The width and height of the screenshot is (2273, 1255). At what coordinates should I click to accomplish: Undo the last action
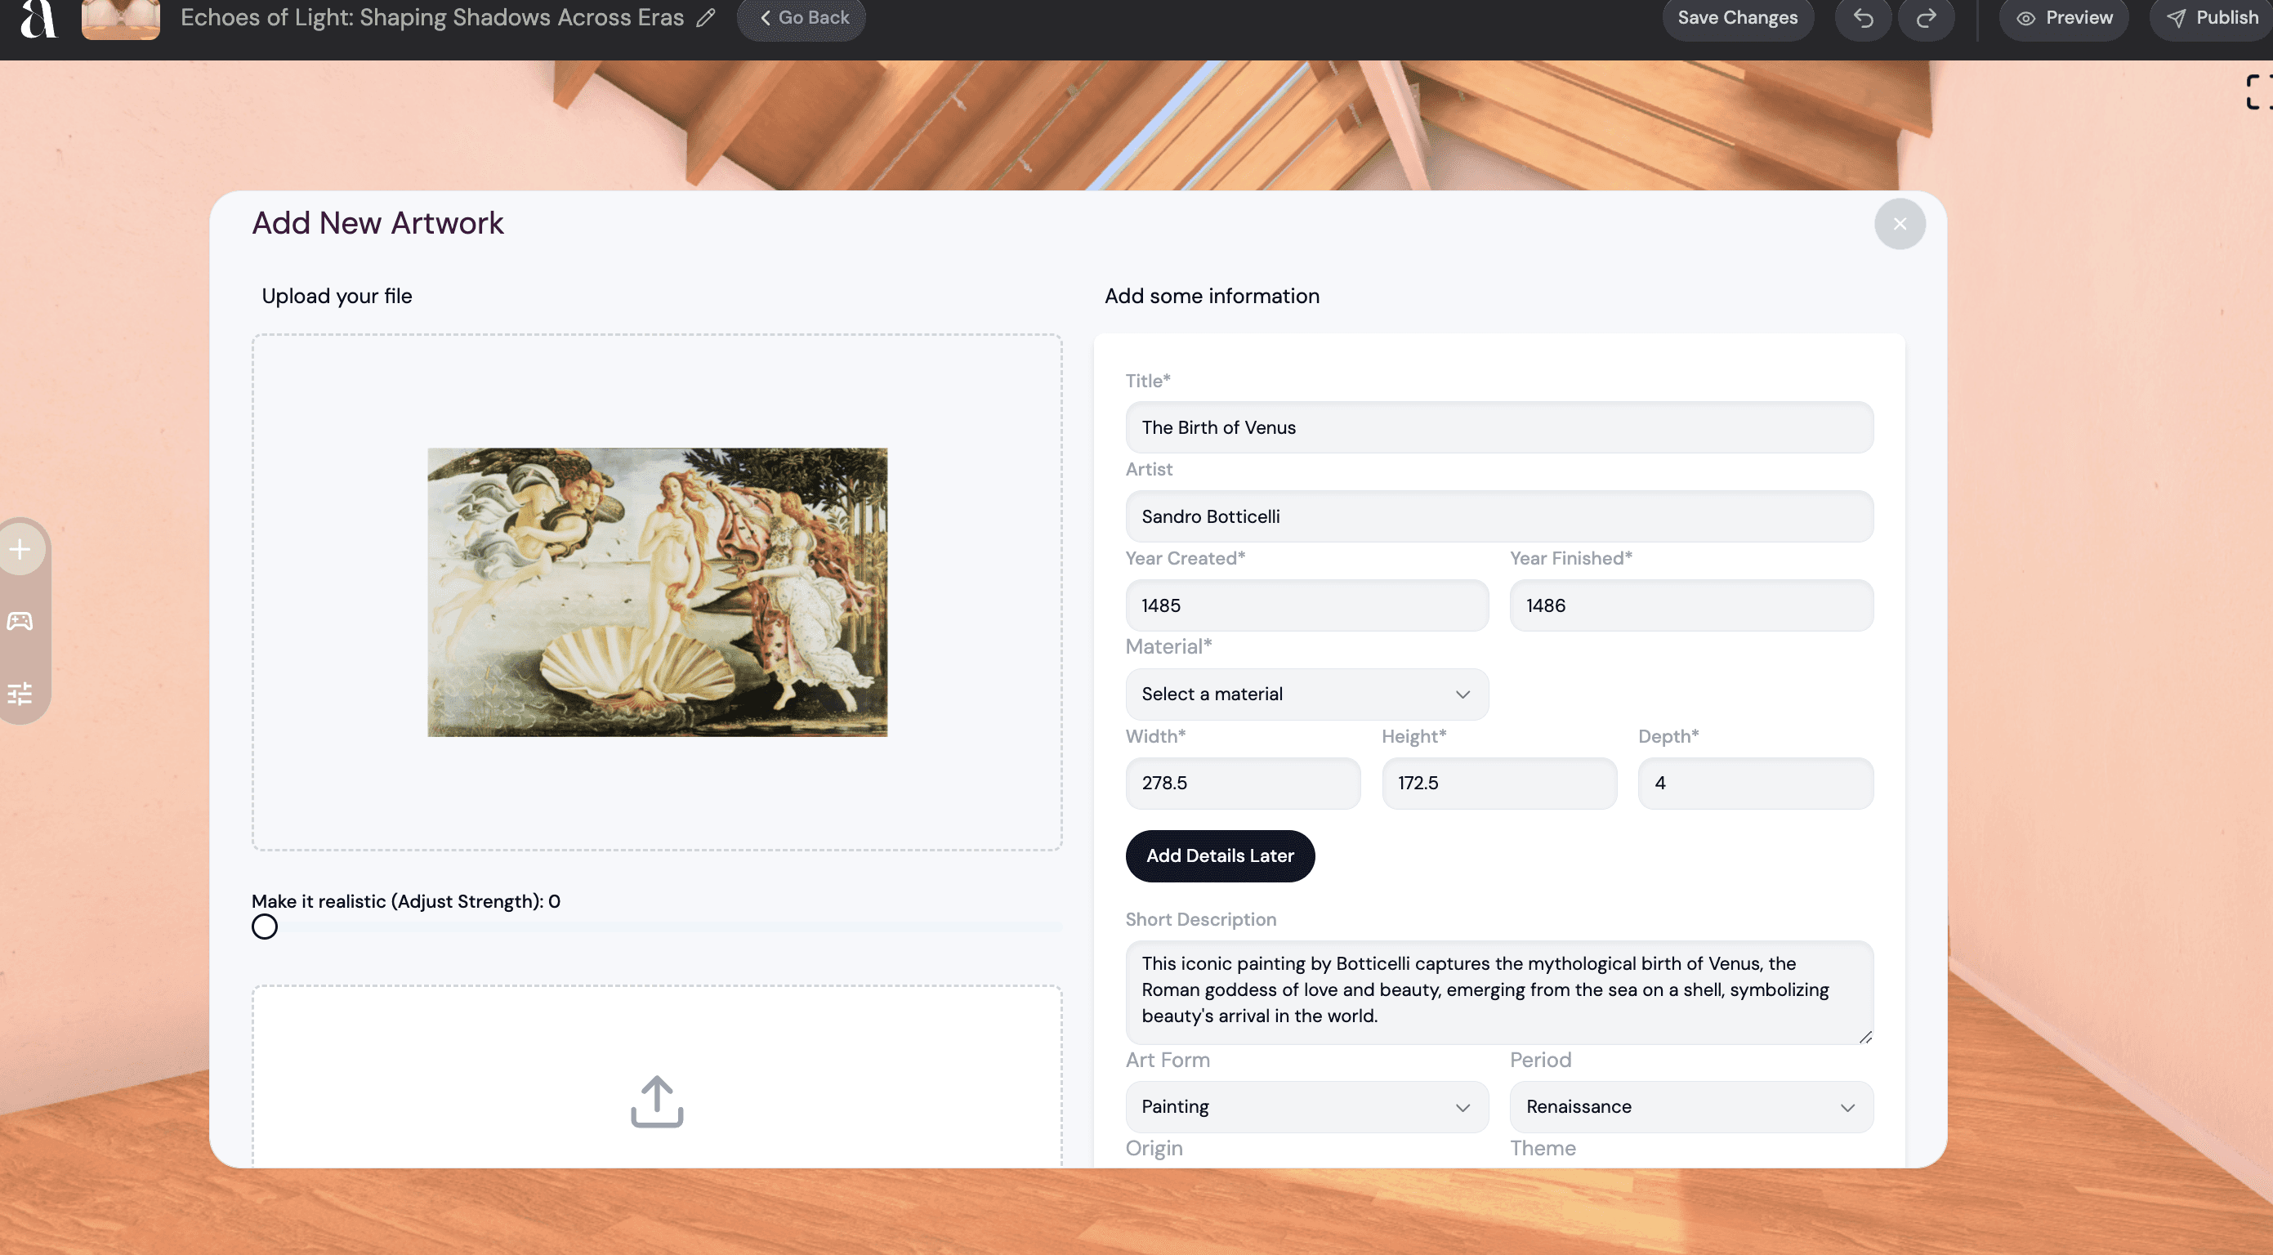(x=1863, y=19)
